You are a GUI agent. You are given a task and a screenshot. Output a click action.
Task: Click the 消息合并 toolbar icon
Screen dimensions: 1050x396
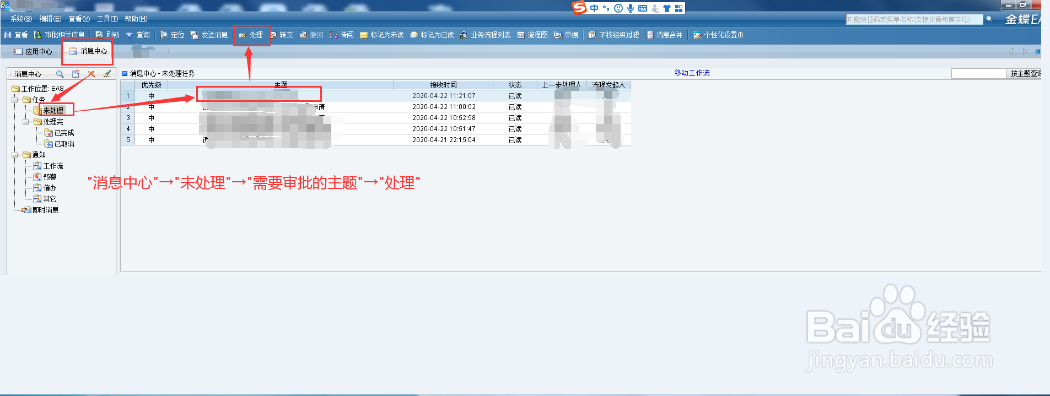(649, 35)
